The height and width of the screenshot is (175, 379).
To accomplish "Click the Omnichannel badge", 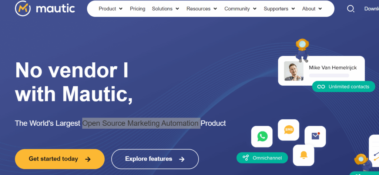I will 262,158.
